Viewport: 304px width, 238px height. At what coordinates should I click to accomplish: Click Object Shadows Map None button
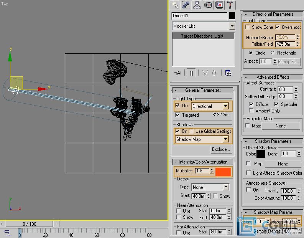pos(283,164)
